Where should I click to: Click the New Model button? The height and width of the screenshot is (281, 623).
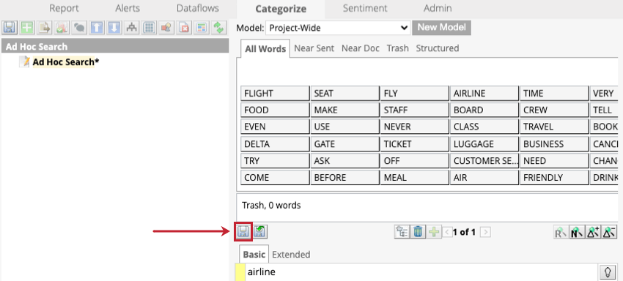[x=441, y=27]
